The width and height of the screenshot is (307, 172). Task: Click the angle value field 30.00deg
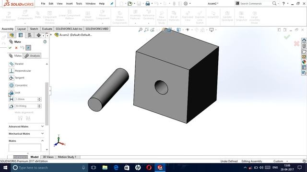click(x=26, y=106)
